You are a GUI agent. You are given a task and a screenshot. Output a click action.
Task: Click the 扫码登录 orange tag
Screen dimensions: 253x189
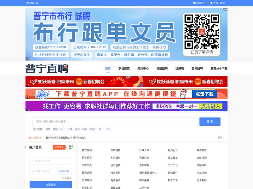tap(59, 147)
